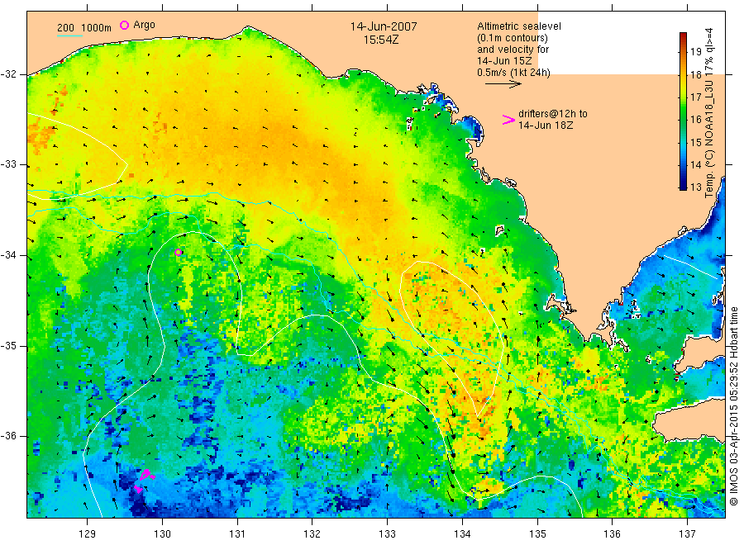
Task: Click the color bar value '19'
Action: pos(695,52)
